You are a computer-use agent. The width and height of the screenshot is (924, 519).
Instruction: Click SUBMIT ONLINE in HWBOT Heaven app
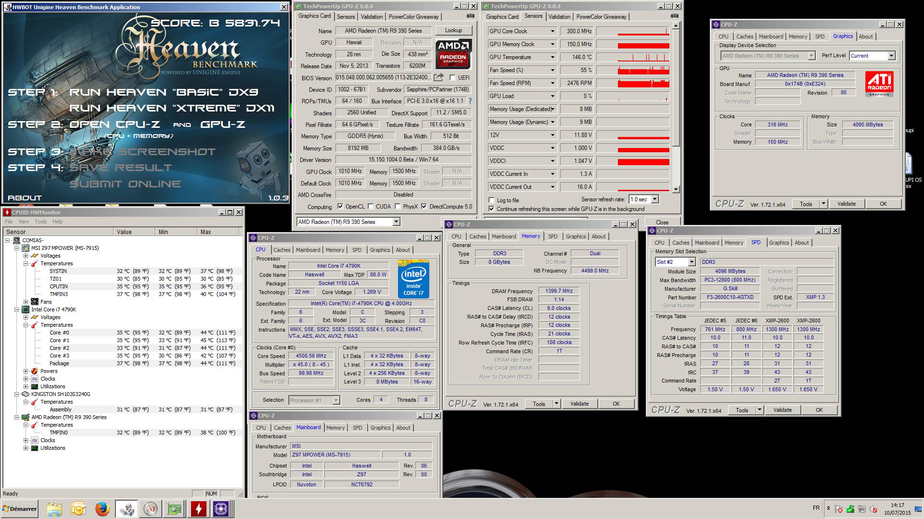coord(125,184)
